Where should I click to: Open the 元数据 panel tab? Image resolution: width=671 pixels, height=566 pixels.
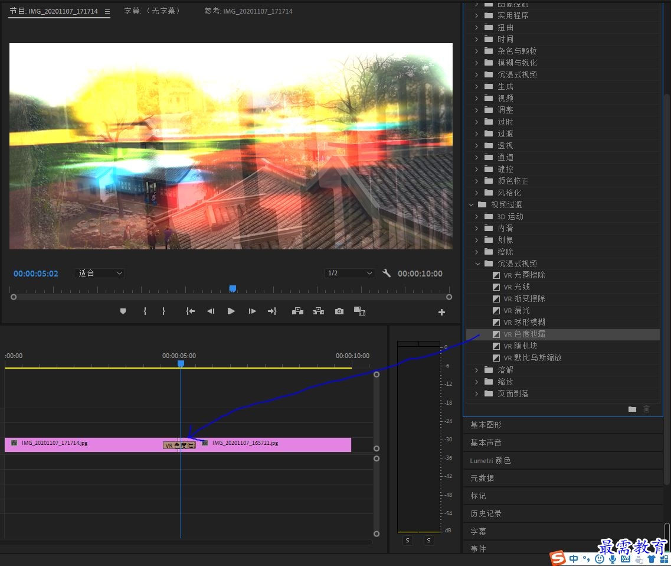(x=482, y=478)
